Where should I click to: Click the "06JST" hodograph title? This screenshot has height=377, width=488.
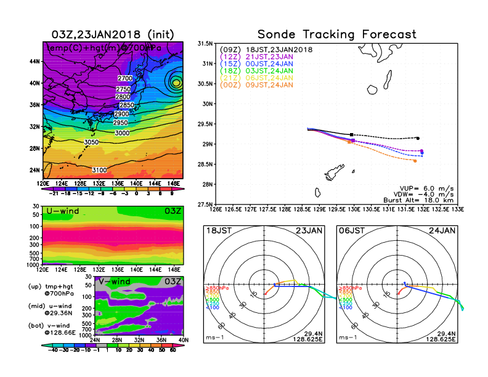(x=352, y=231)
